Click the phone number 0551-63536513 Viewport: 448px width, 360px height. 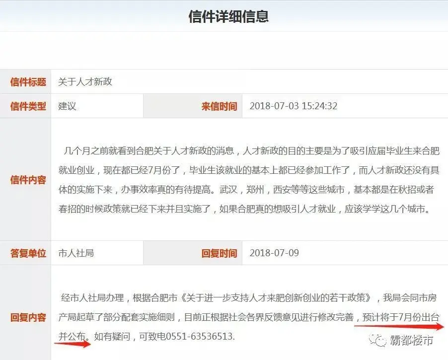pyautogui.click(x=200, y=336)
